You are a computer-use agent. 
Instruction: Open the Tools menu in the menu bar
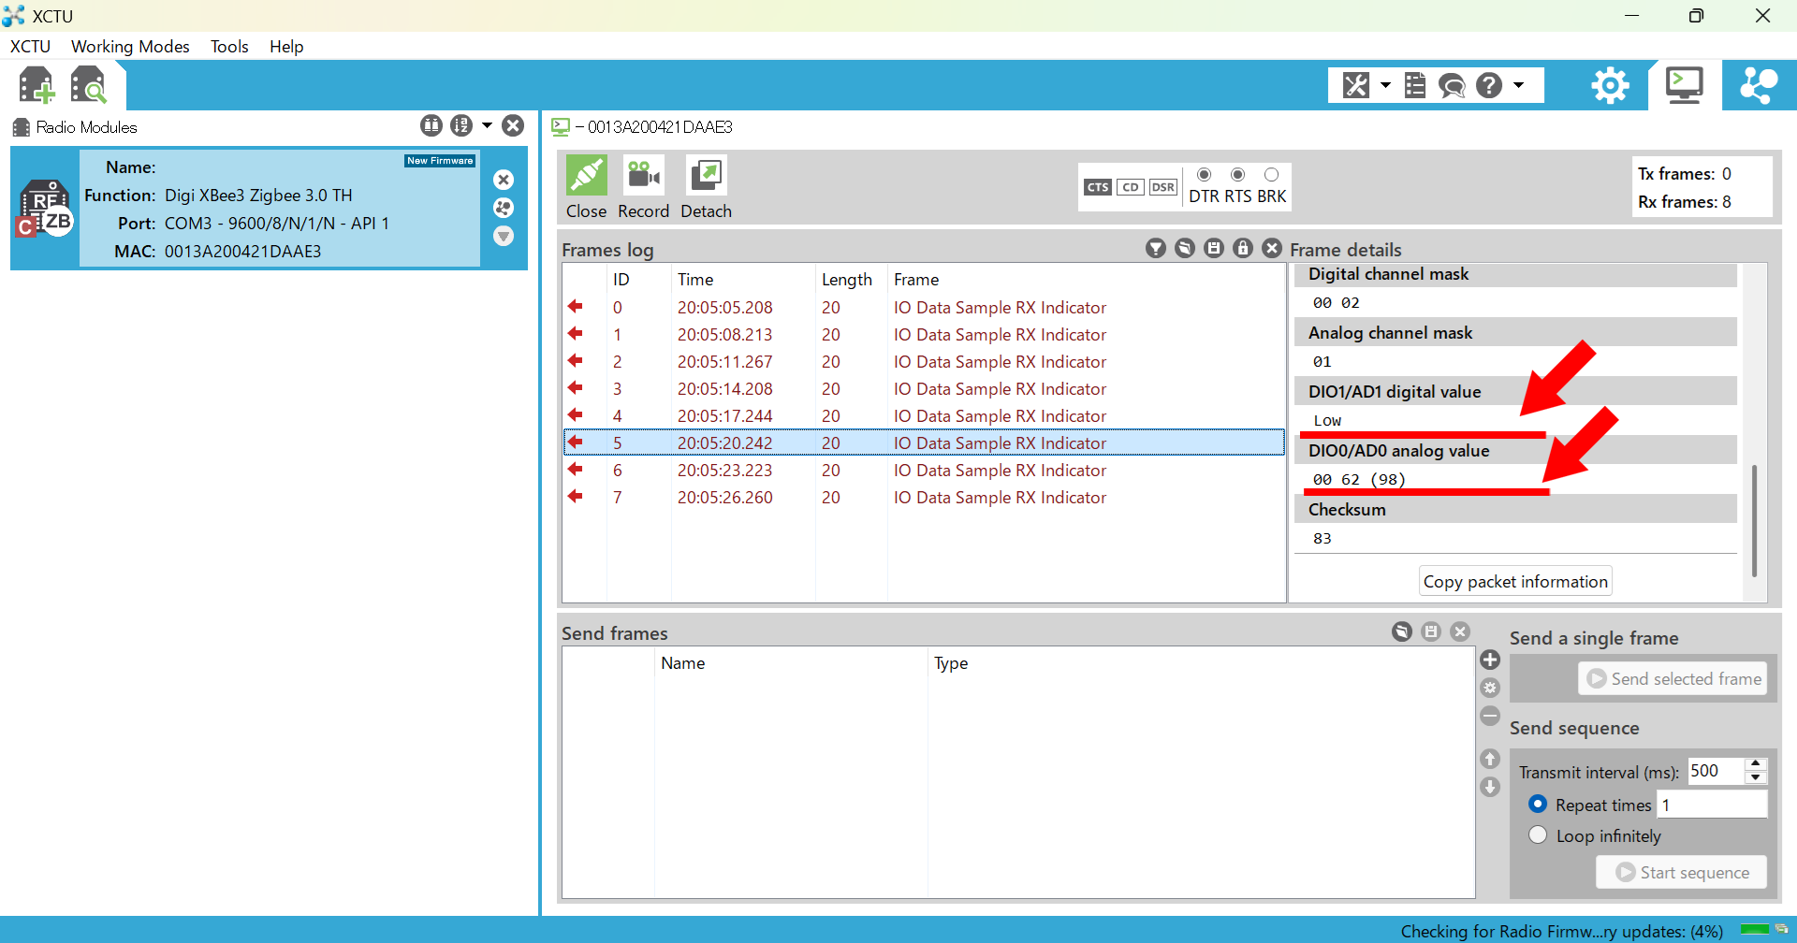pos(229,47)
